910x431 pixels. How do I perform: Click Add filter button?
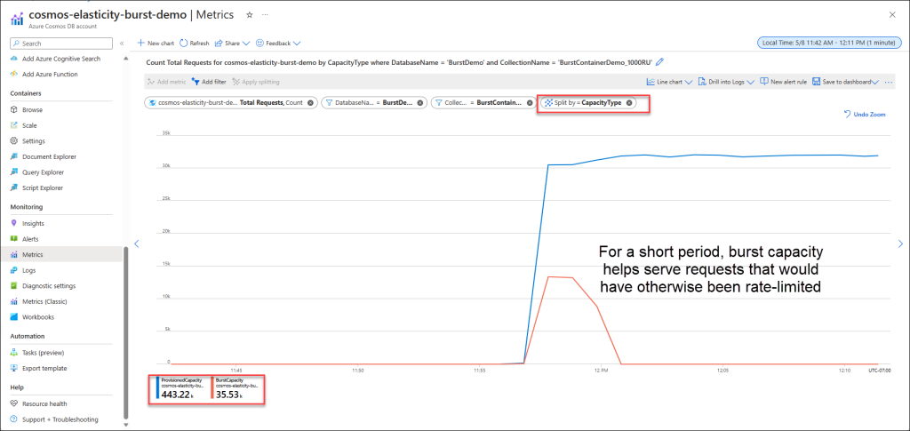(x=209, y=82)
